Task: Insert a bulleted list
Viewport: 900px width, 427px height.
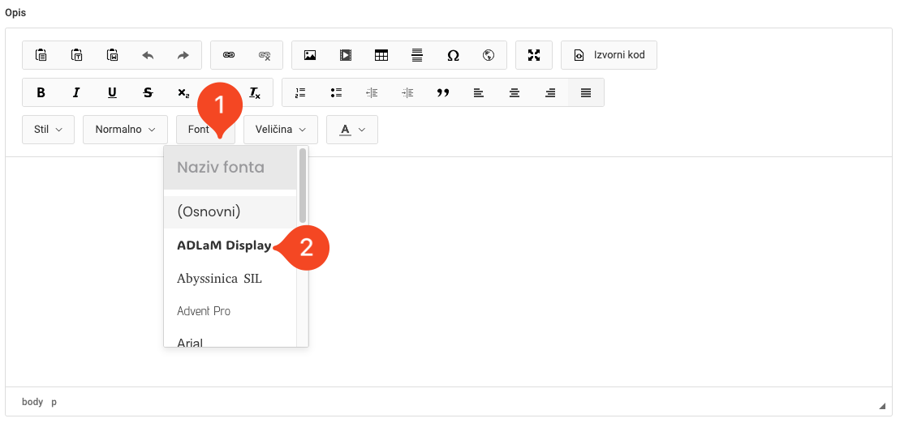Action: [x=336, y=93]
